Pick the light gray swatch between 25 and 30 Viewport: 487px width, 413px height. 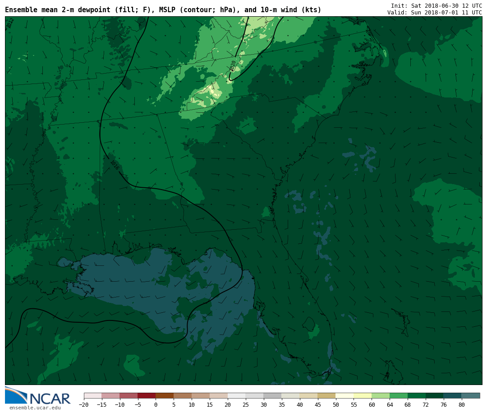click(x=255, y=395)
